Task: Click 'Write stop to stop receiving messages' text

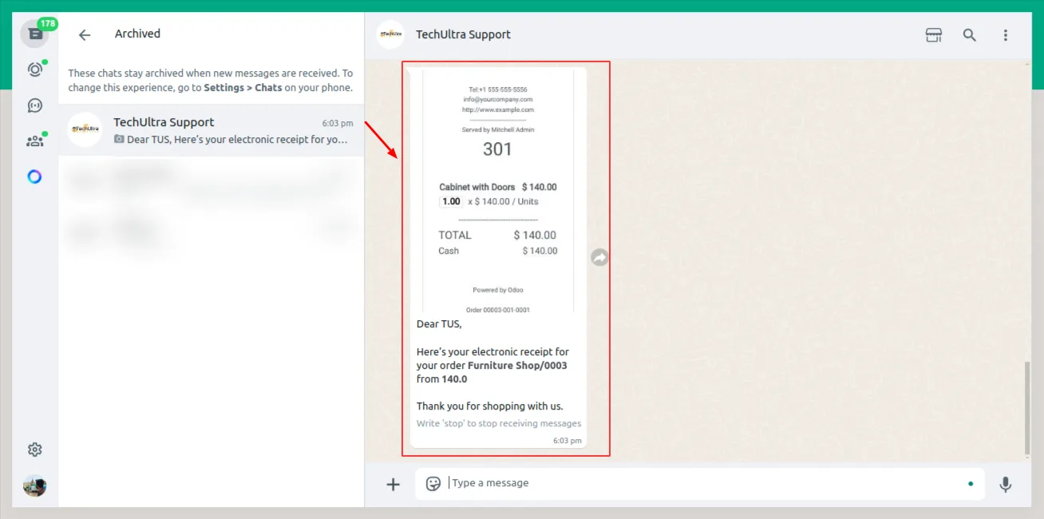Action: (x=499, y=423)
